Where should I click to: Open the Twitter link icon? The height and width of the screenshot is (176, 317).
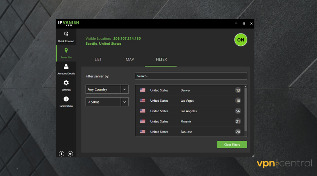click(70, 154)
